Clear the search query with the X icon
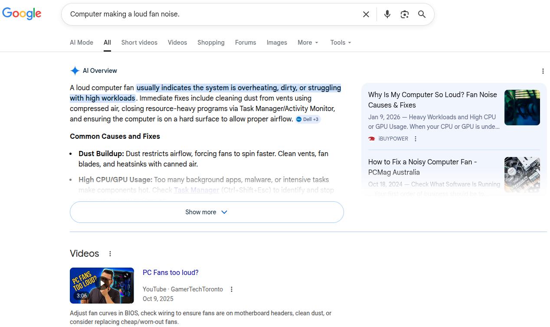The height and width of the screenshot is (327, 550). click(366, 14)
